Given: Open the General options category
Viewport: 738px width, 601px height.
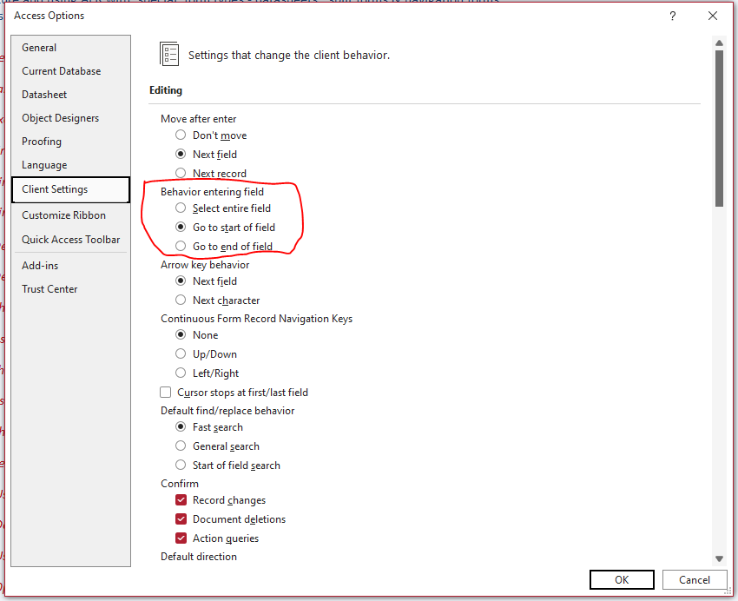Looking at the screenshot, I should 39,48.
